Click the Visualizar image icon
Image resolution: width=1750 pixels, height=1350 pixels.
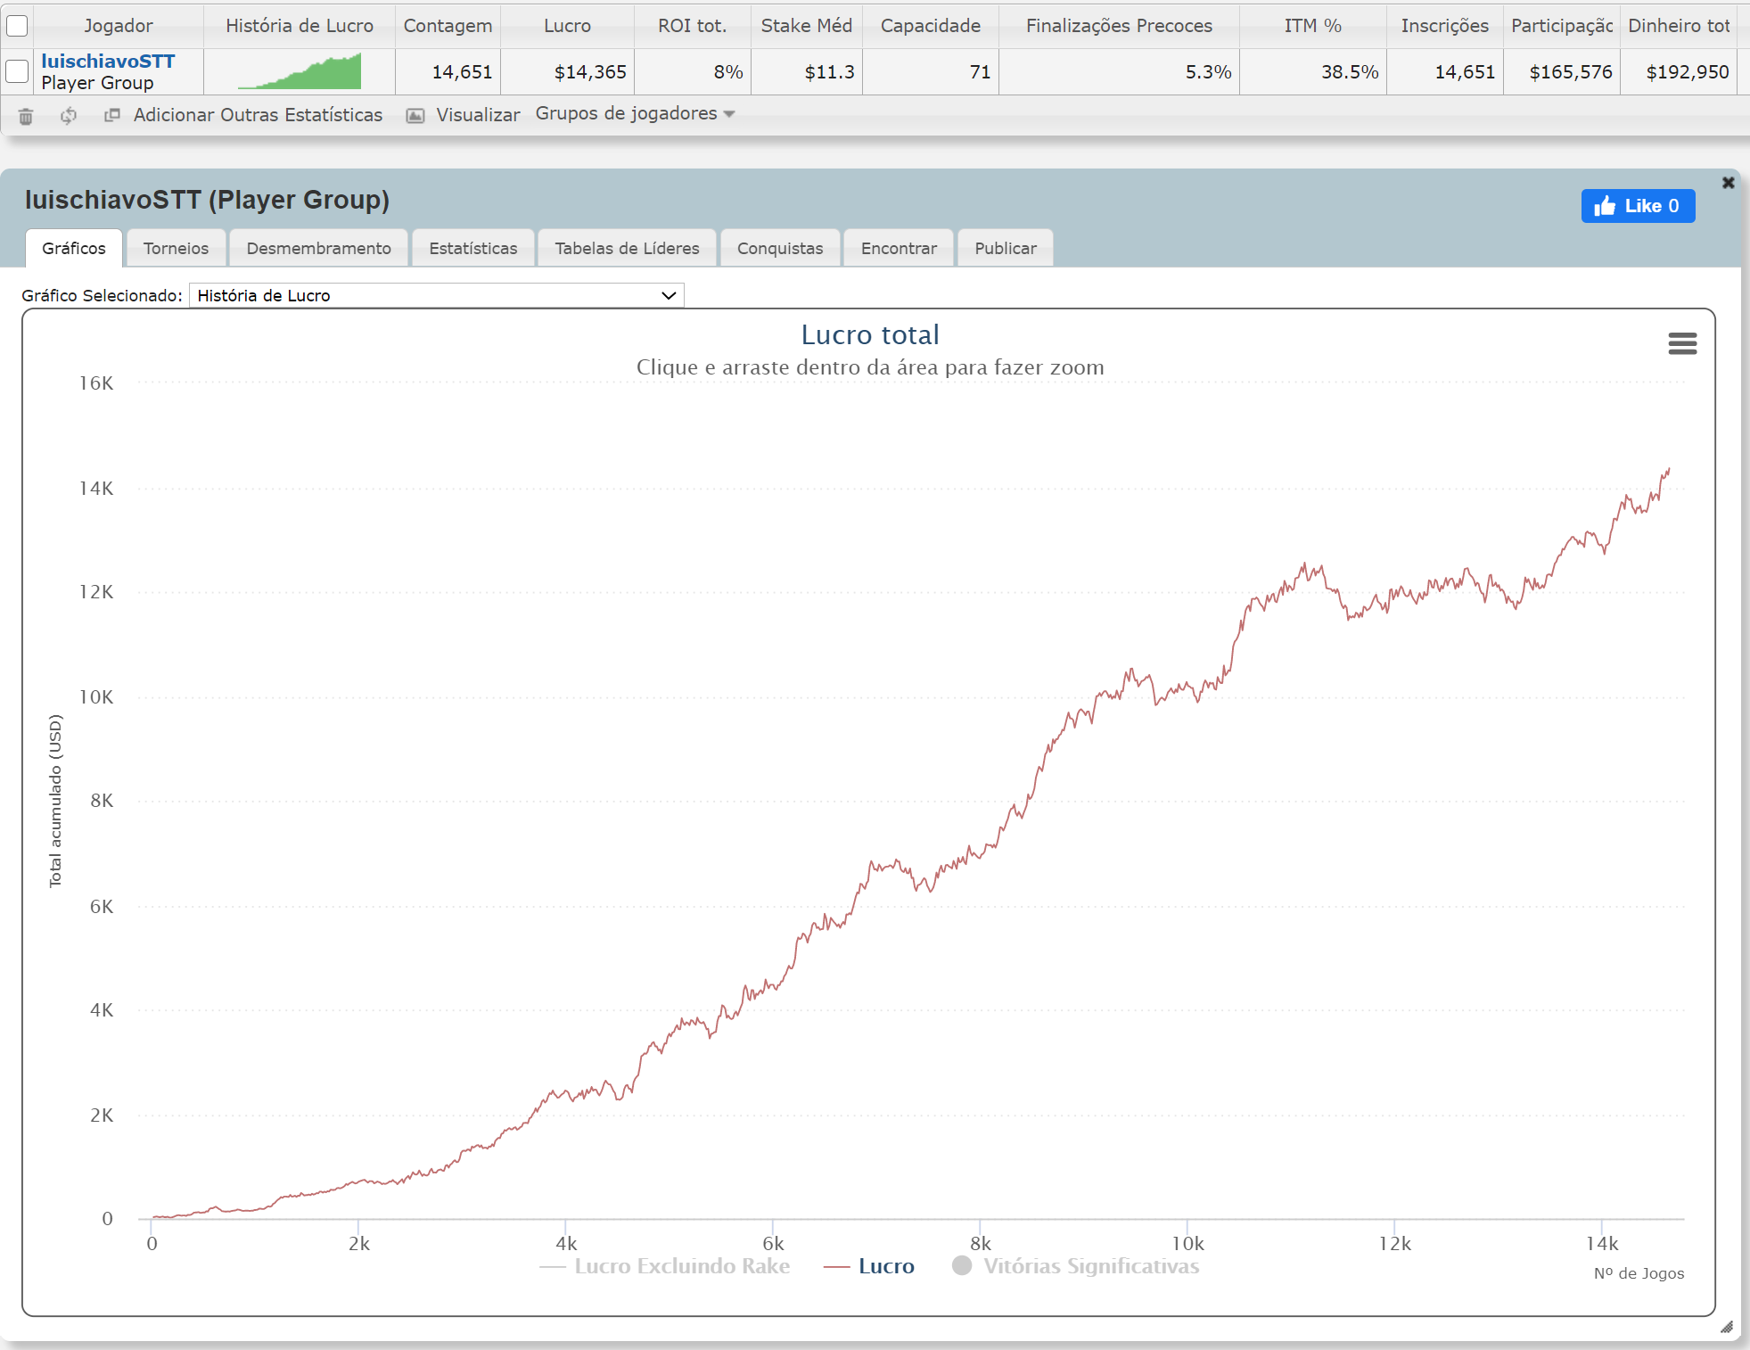click(415, 115)
